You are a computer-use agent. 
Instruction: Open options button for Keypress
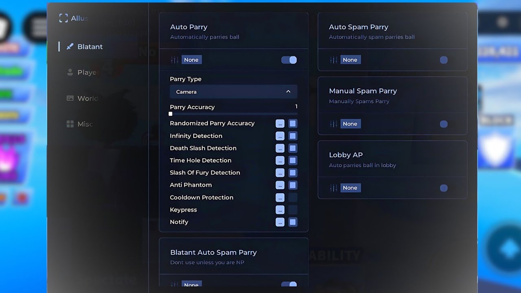[280, 210]
